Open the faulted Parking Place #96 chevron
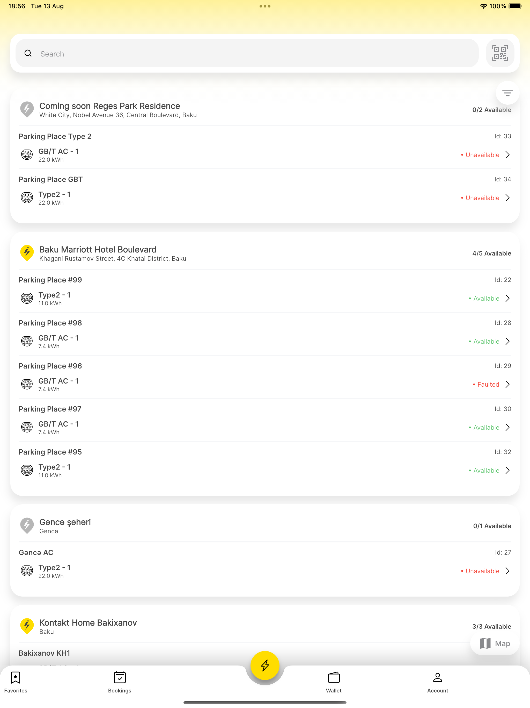Image resolution: width=530 pixels, height=708 pixels. [x=507, y=384]
